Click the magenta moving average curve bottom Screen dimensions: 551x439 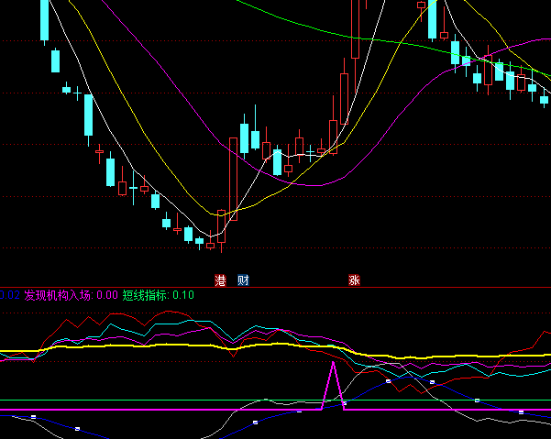[x=316, y=185]
